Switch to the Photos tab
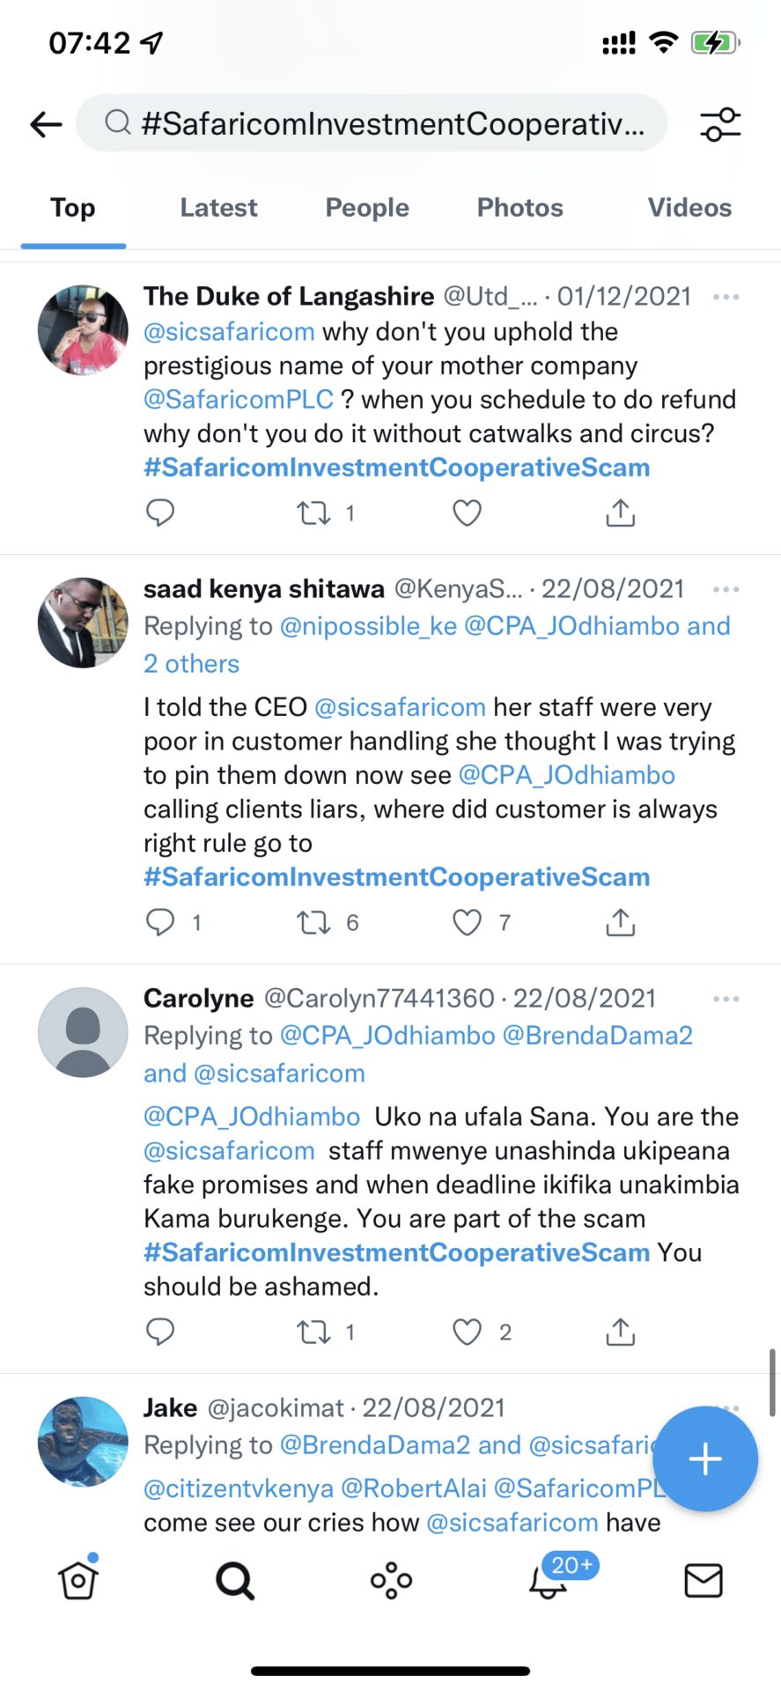Screen dimensions: 781x1691 [x=519, y=208]
